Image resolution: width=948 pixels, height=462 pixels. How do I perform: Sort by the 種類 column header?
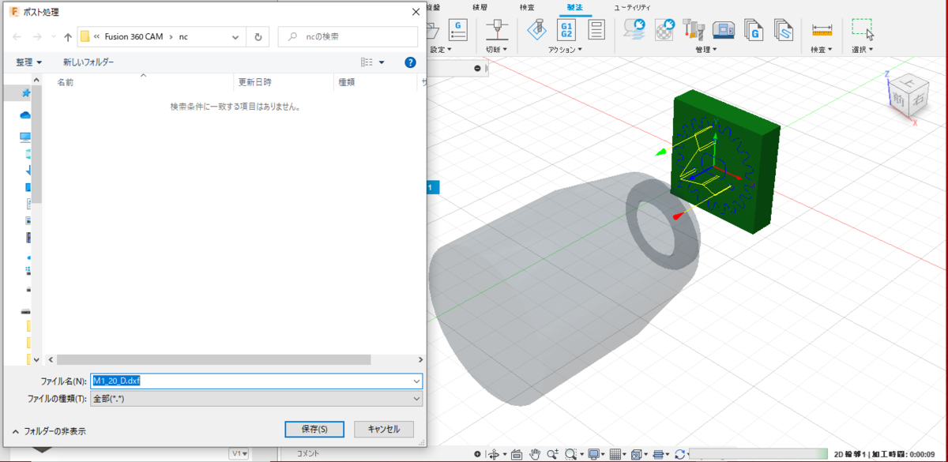click(346, 82)
